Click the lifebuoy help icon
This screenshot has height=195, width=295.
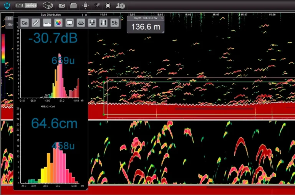pos(108,5)
